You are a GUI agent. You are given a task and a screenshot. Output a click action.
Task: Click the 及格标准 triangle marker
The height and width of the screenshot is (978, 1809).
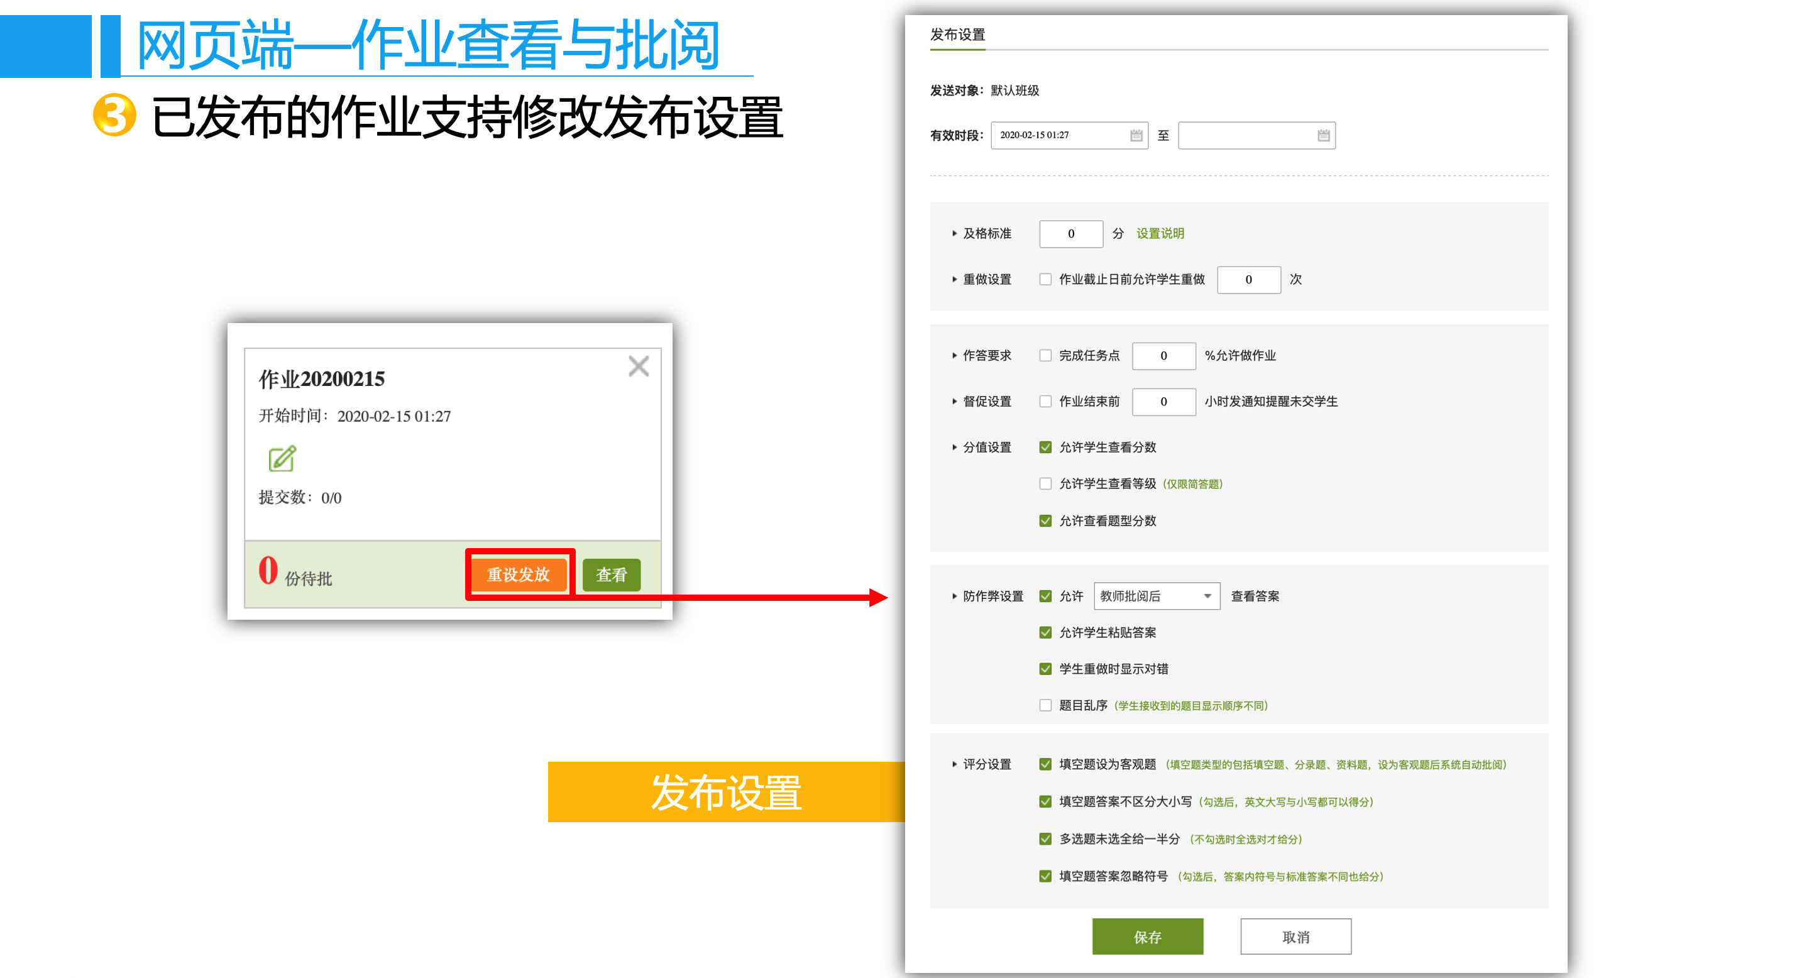[x=954, y=234]
